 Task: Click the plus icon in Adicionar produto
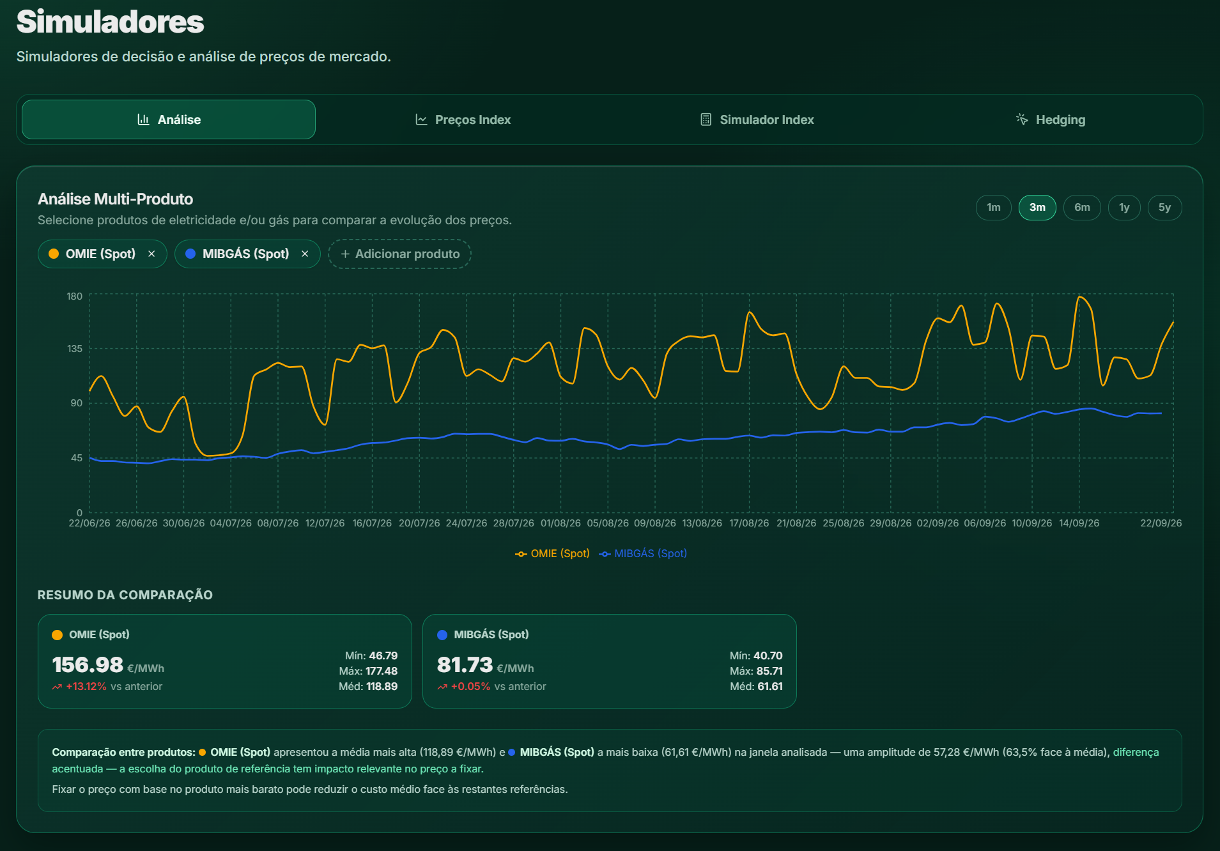tap(345, 254)
